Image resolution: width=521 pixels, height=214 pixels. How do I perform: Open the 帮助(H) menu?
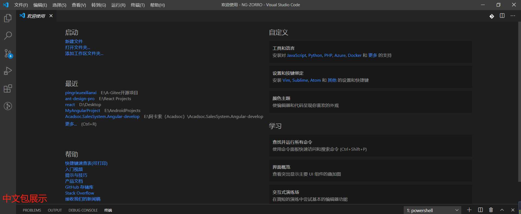click(x=157, y=5)
